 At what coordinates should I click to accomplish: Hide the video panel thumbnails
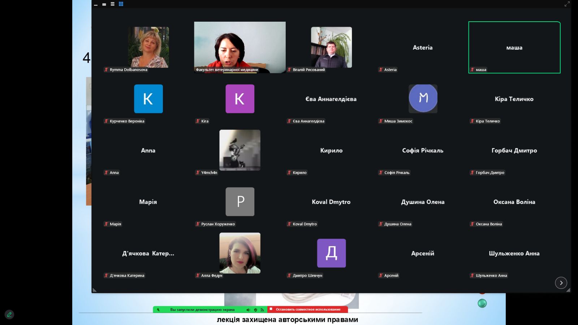click(96, 4)
